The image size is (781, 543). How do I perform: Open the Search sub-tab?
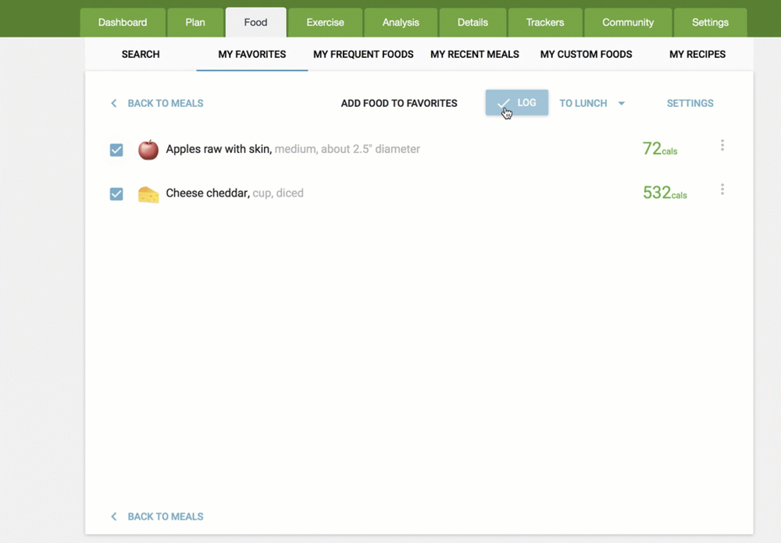141,55
